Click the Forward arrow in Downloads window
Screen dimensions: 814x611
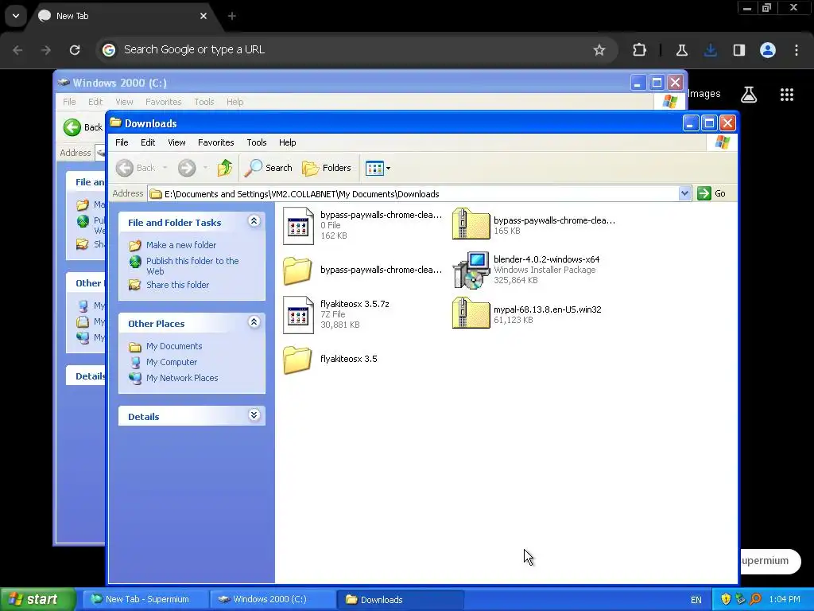pyautogui.click(x=187, y=168)
